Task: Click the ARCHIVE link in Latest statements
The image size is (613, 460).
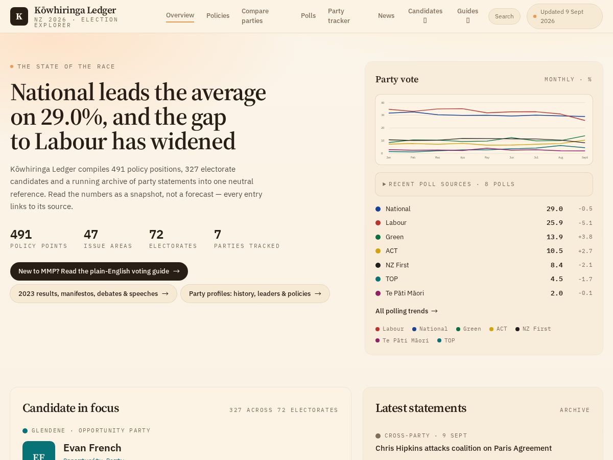Action: tap(575, 410)
